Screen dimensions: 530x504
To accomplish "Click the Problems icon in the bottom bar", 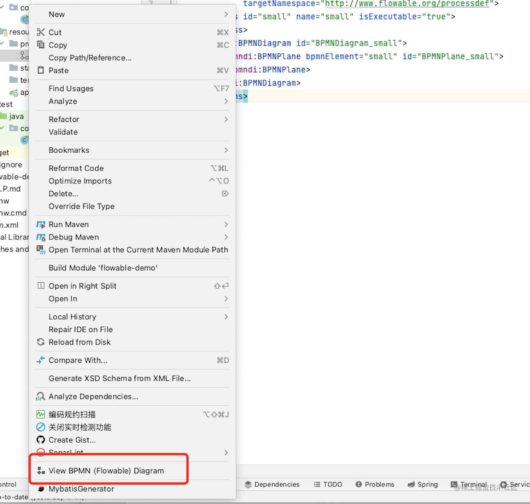I will point(359,484).
